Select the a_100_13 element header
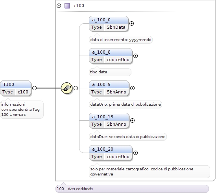 pos(109,117)
